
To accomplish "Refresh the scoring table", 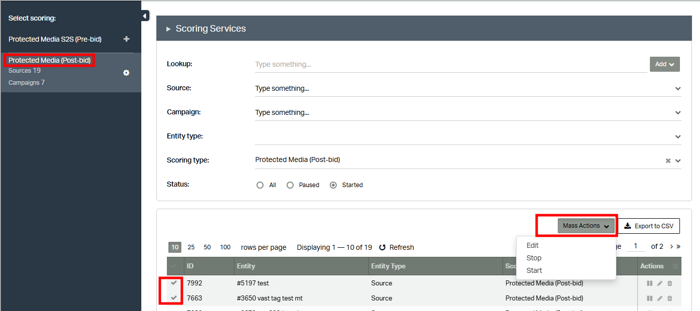I will 396,247.
